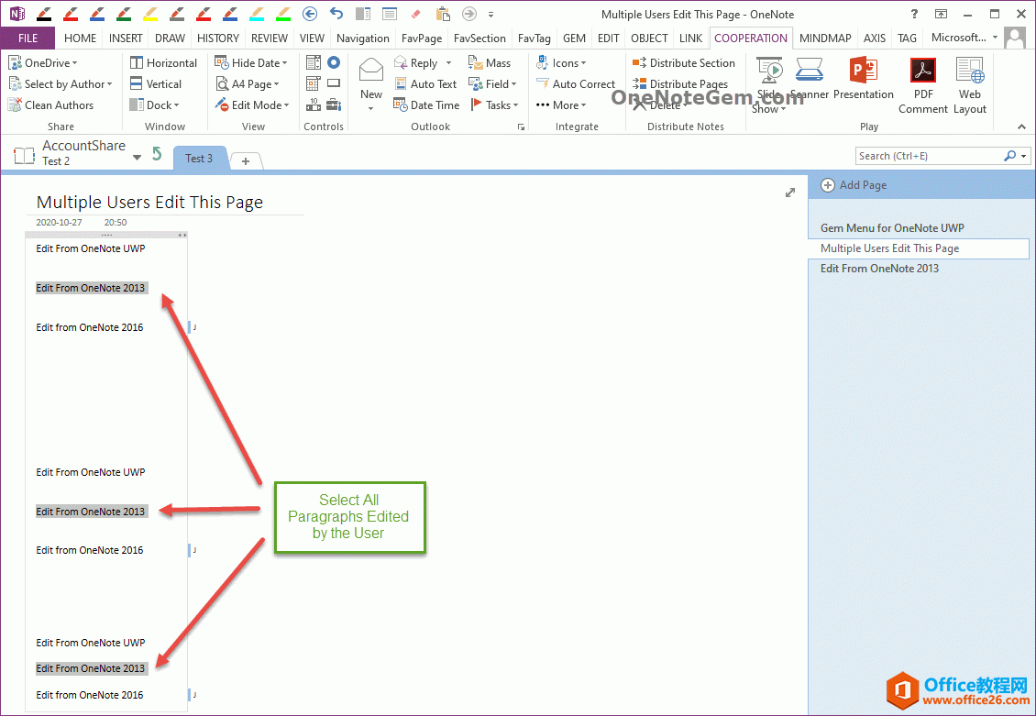The width and height of the screenshot is (1036, 716).
Task: Click the list box control icon
Action: click(314, 62)
